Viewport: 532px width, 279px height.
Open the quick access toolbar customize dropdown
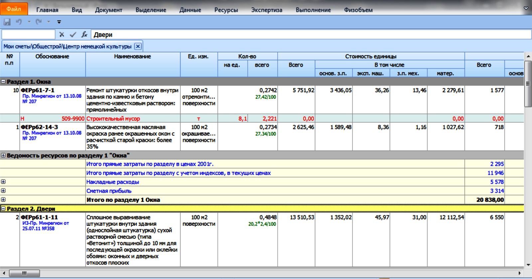pos(59,22)
